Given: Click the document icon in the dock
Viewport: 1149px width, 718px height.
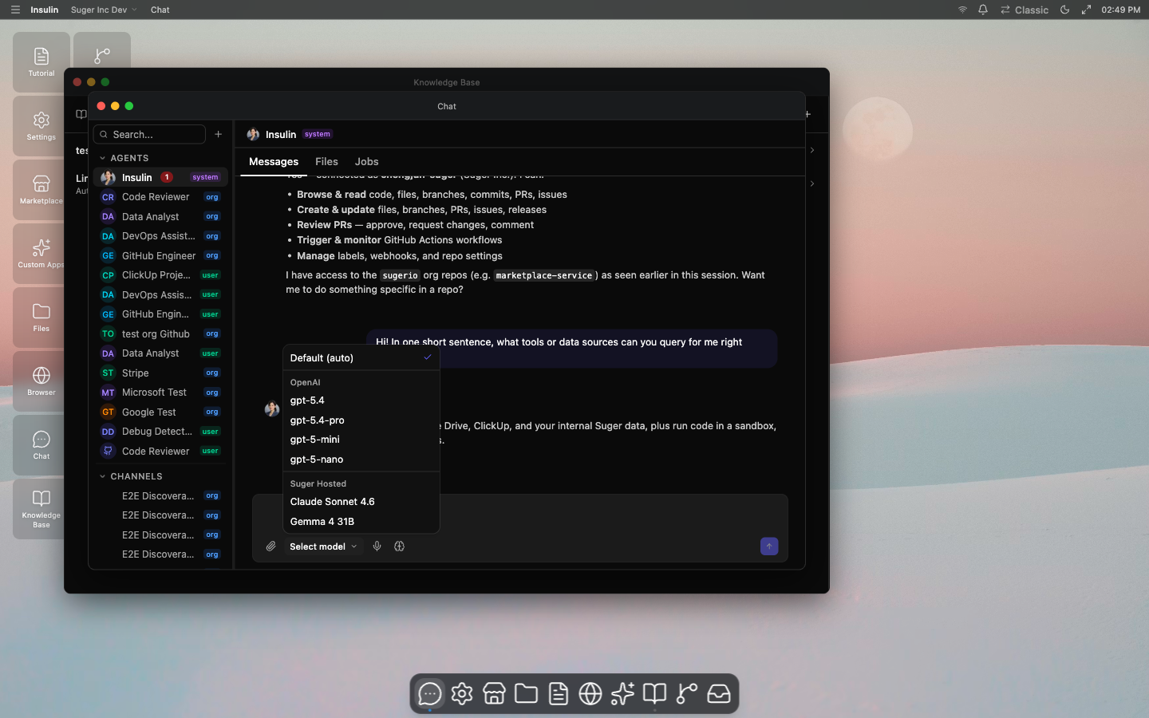Looking at the screenshot, I should (x=559, y=694).
